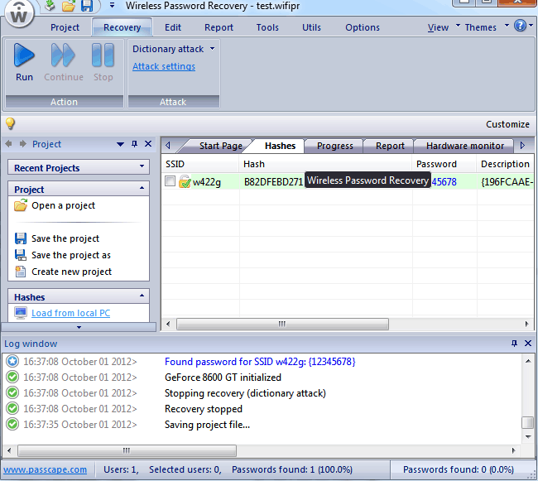
Task: Switch to the Tools ribbon tab
Action: [267, 27]
